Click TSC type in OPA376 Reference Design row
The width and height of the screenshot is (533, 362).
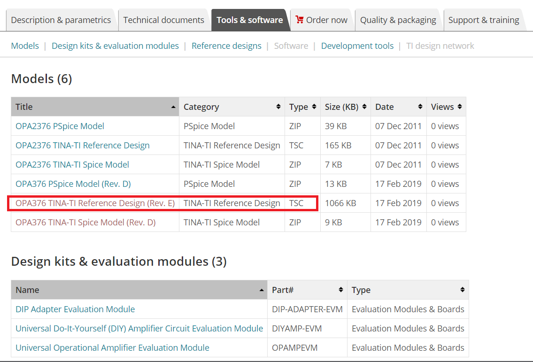(x=296, y=203)
